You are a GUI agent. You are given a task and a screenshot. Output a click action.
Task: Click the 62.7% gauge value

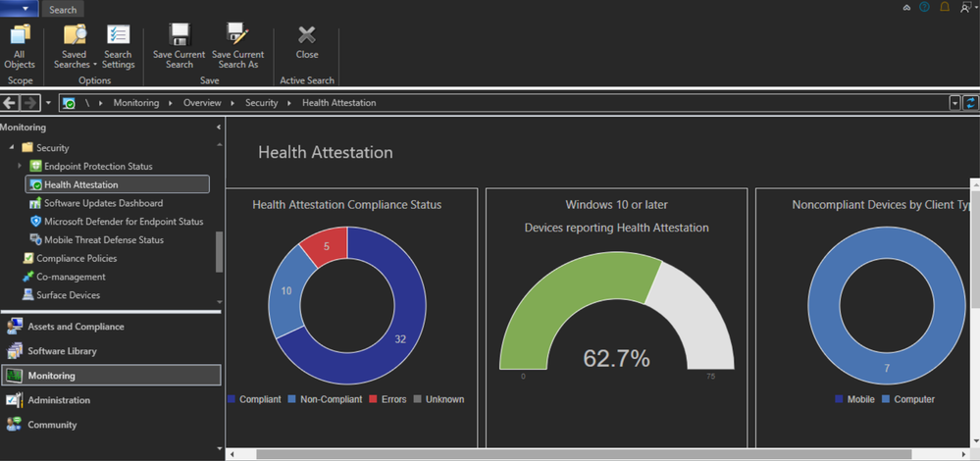(x=616, y=358)
